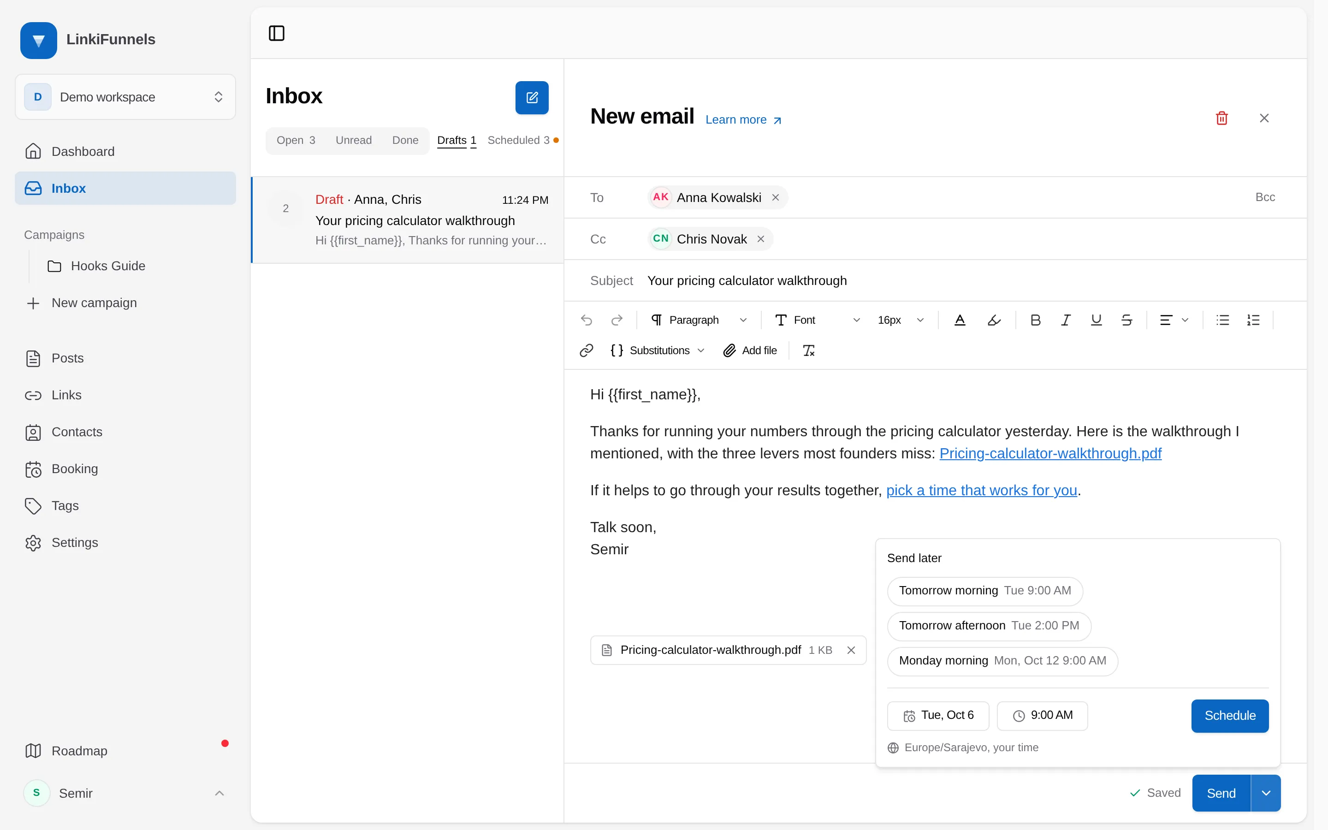Open the 9:00 AM time picker
The width and height of the screenshot is (1328, 830).
(x=1042, y=716)
